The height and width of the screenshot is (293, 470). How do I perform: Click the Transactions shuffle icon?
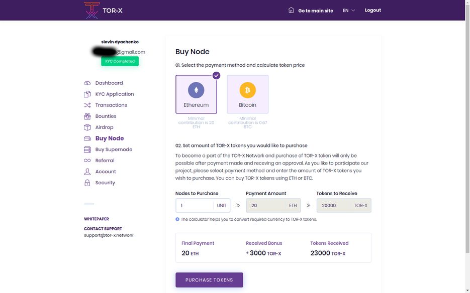point(87,105)
